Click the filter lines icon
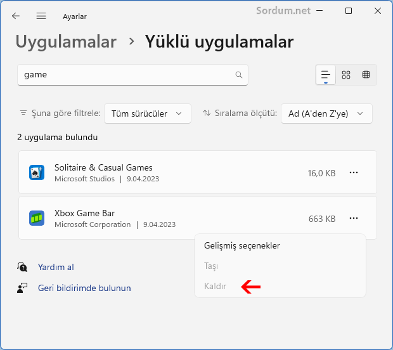The width and height of the screenshot is (393, 350). tap(23, 113)
